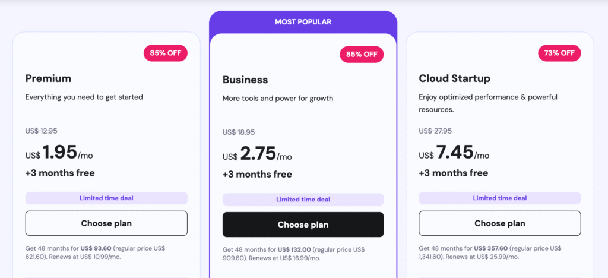The width and height of the screenshot is (608, 278).
Task: Click the 85% OFF badge on Premium
Action: point(166,53)
